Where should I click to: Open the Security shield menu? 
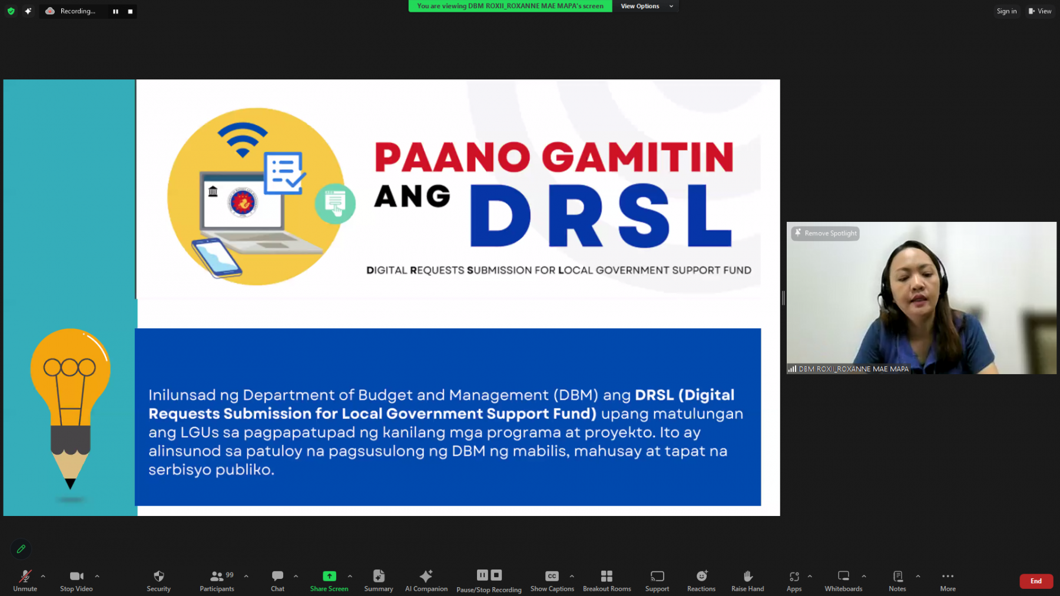(158, 580)
